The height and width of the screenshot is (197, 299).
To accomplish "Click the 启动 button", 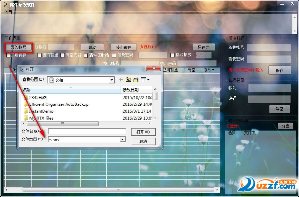I will coord(92,47).
